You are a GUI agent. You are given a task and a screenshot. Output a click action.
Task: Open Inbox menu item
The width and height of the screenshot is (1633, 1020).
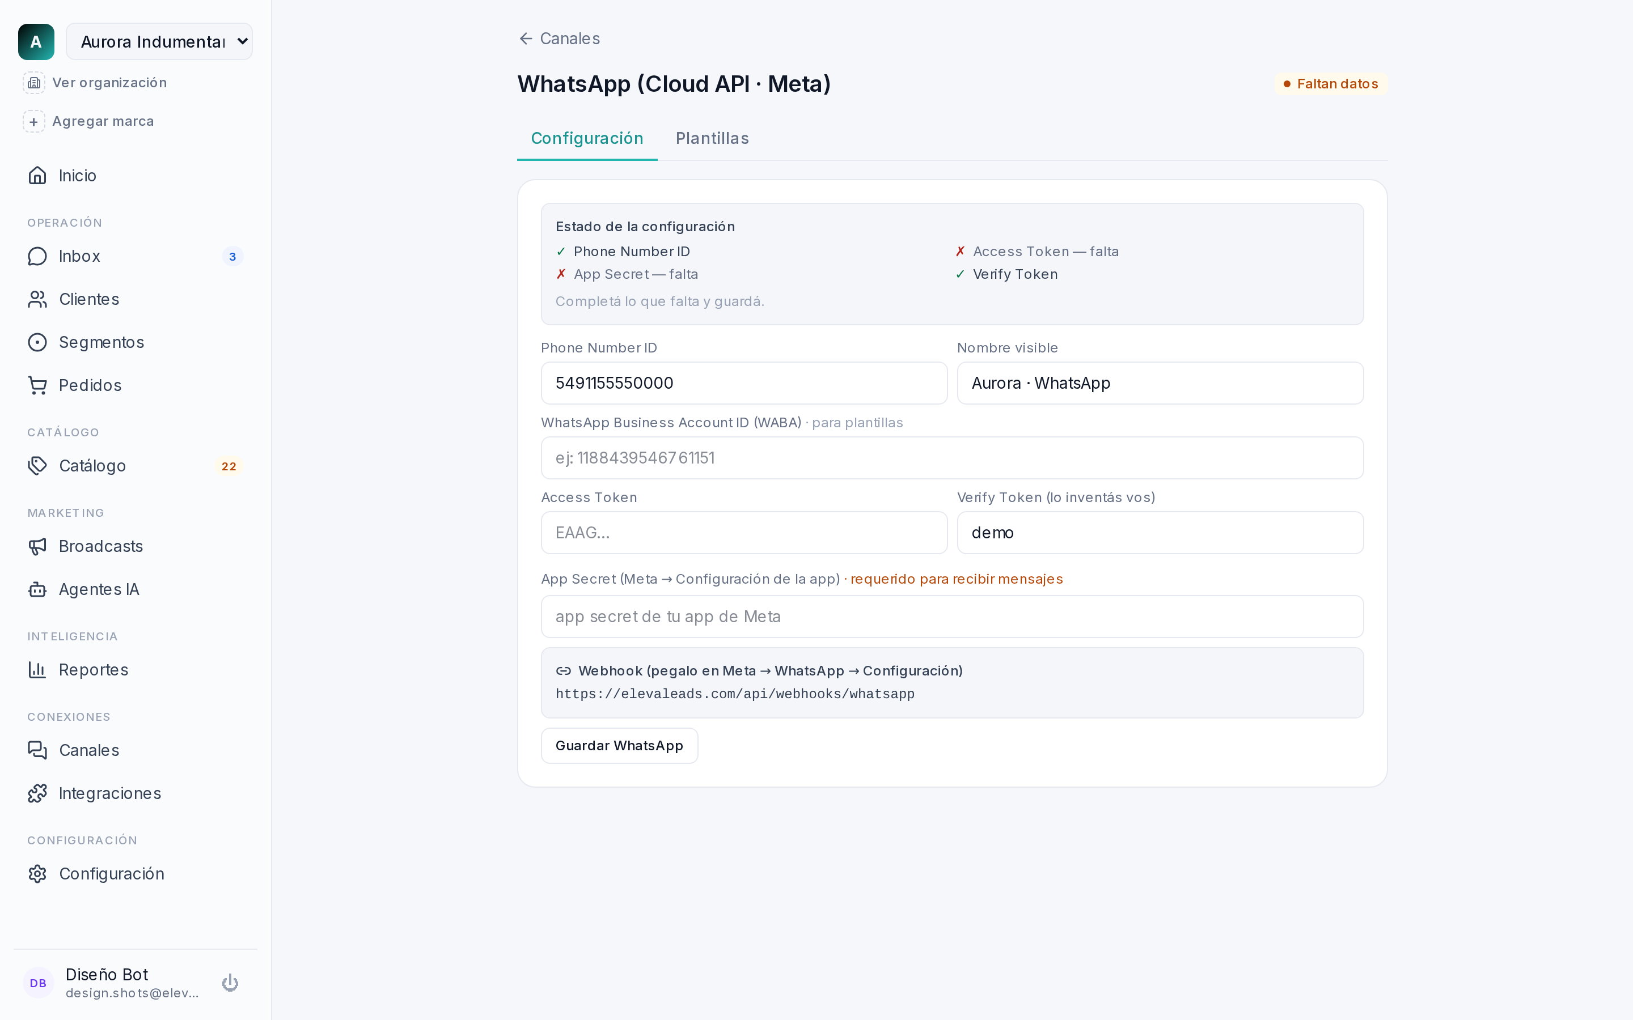tap(135, 256)
